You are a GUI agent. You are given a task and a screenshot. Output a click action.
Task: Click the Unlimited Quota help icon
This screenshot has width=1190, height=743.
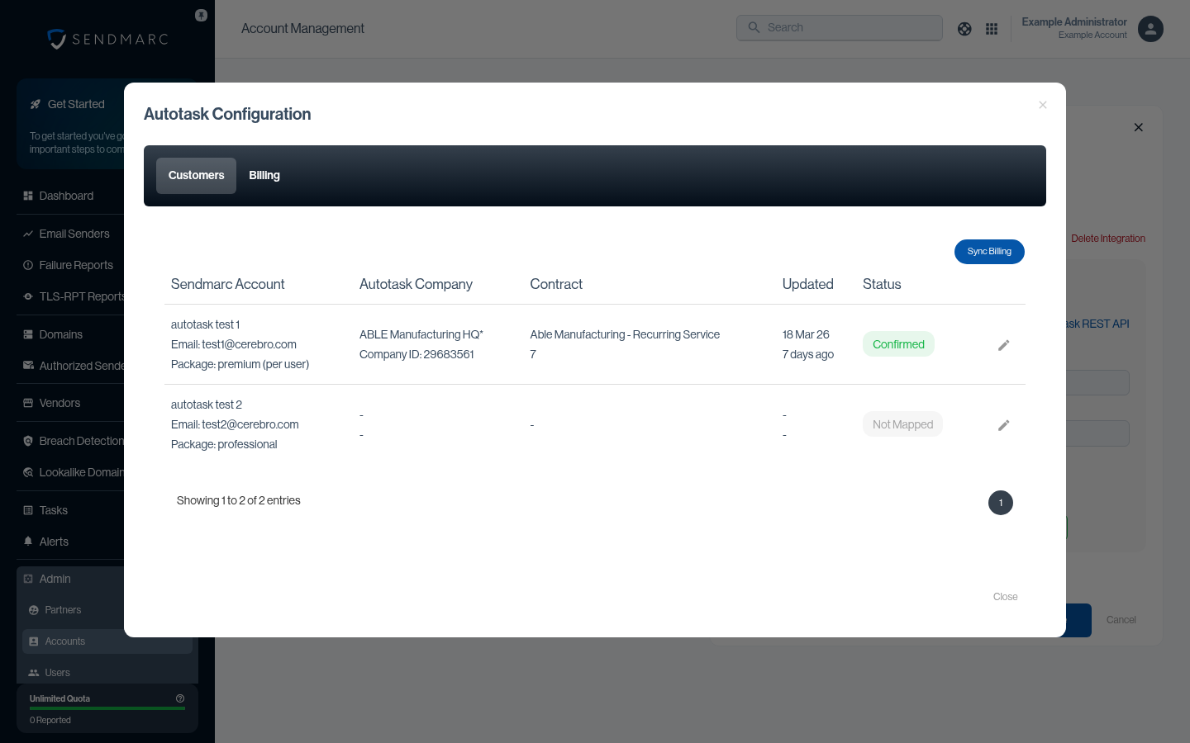click(x=180, y=698)
